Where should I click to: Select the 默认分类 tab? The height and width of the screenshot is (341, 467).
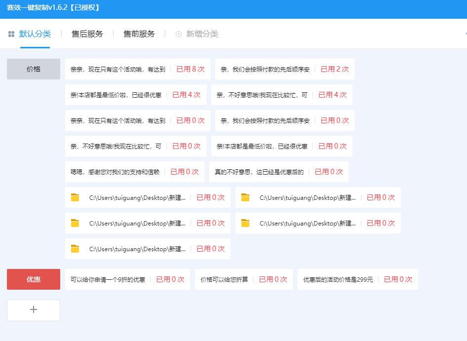tap(34, 34)
